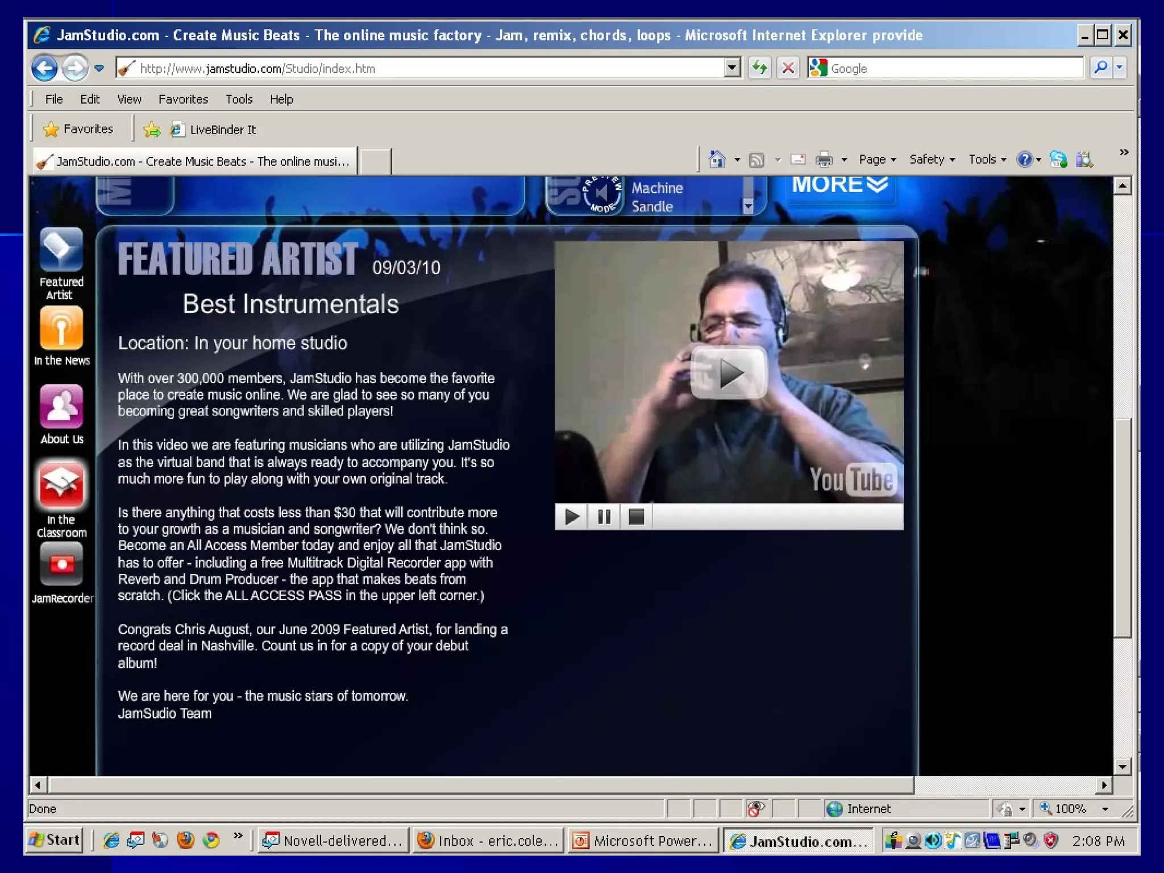Image resolution: width=1164 pixels, height=873 pixels.
Task: Open the About Us sidebar icon
Action: (x=61, y=407)
